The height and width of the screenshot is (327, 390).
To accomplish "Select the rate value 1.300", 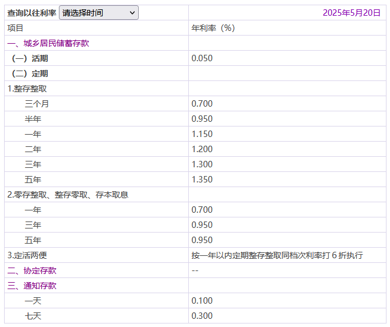I will 202,164.
